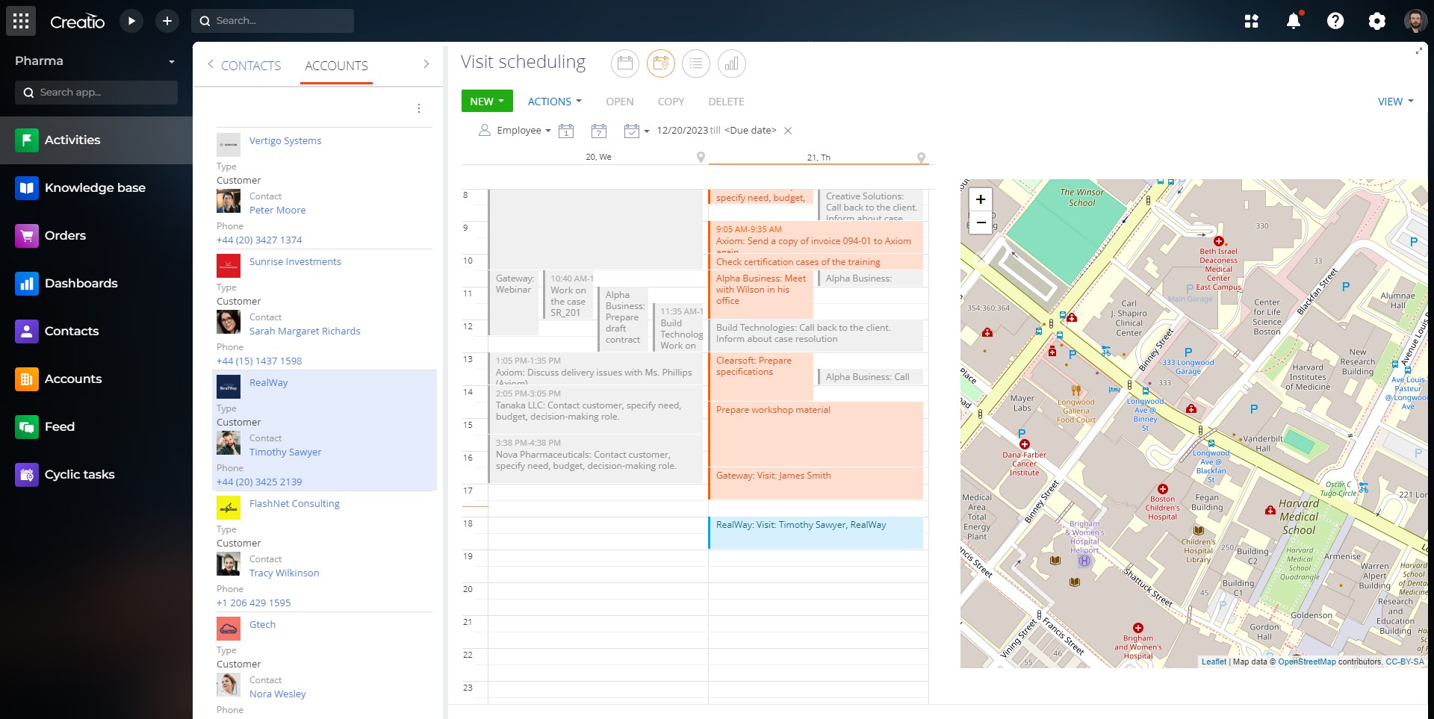This screenshot has width=1434, height=719.
Task: Open Dashboards section
Action: tap(96, 284)
